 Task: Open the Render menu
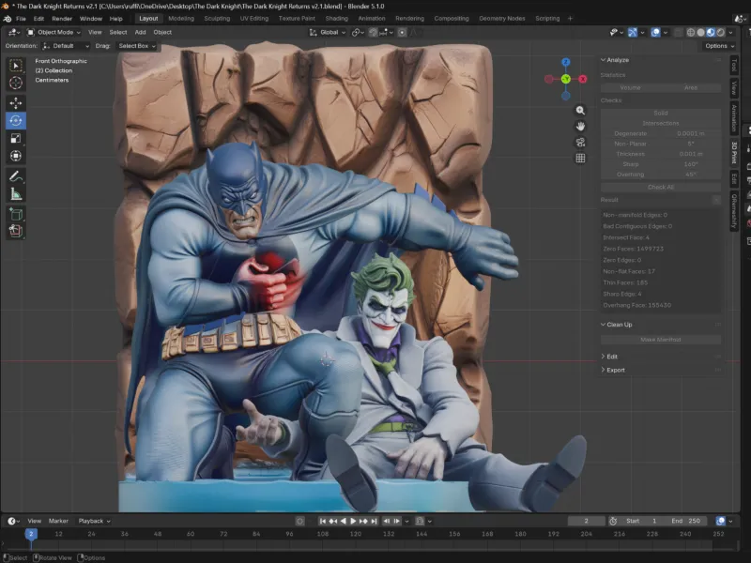coord(62,19)
